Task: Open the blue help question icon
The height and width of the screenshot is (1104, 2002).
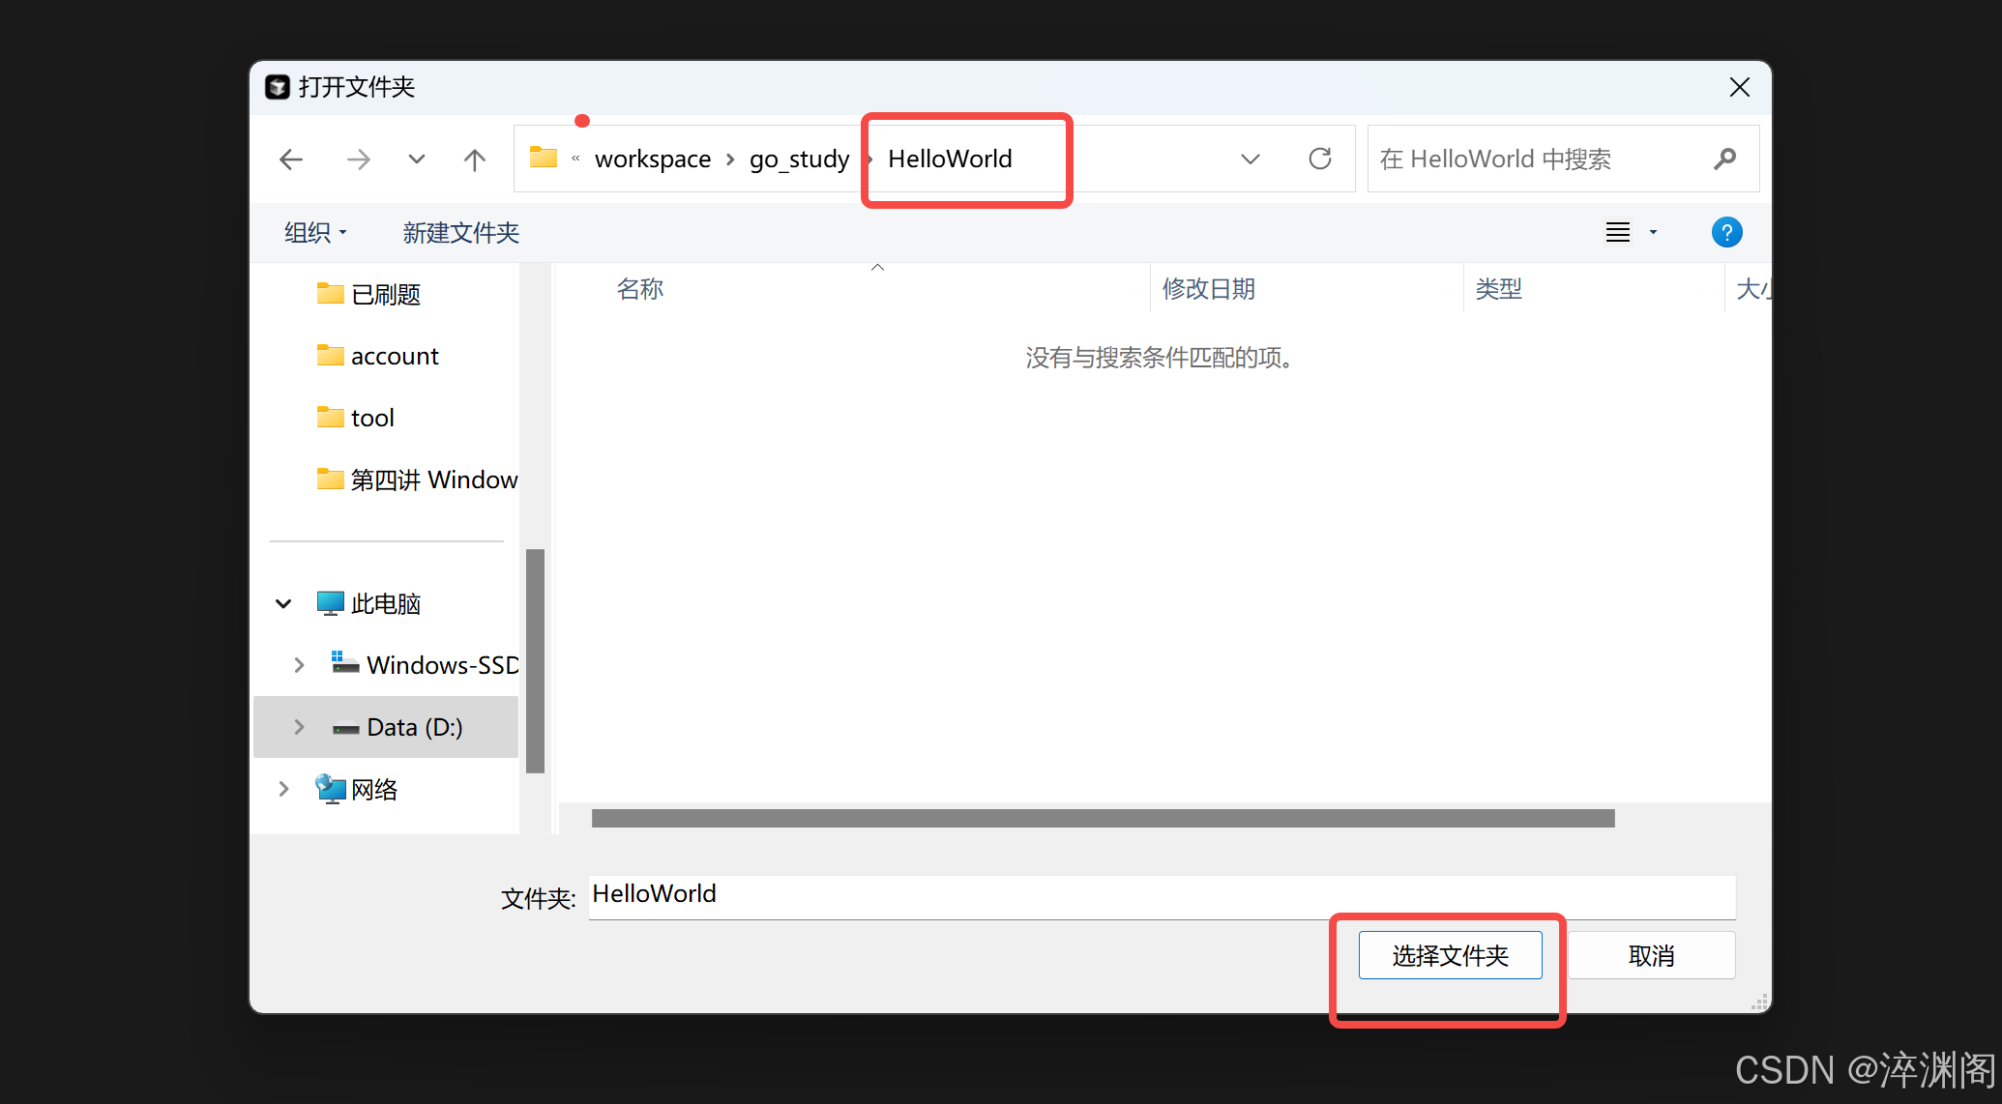Action: pyautogui.click(x=1726, y=232)
